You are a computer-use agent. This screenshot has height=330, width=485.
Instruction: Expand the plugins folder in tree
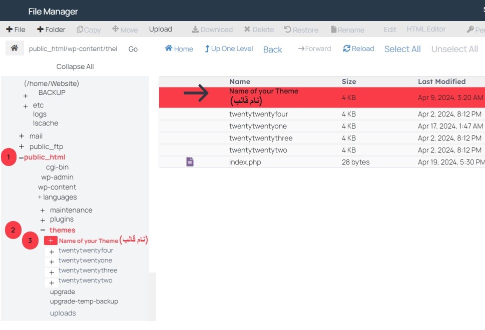tap(43, 220)
